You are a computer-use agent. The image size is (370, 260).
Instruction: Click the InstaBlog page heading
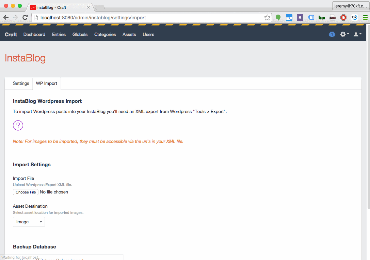pyautogui.click(x=25, y=58)
